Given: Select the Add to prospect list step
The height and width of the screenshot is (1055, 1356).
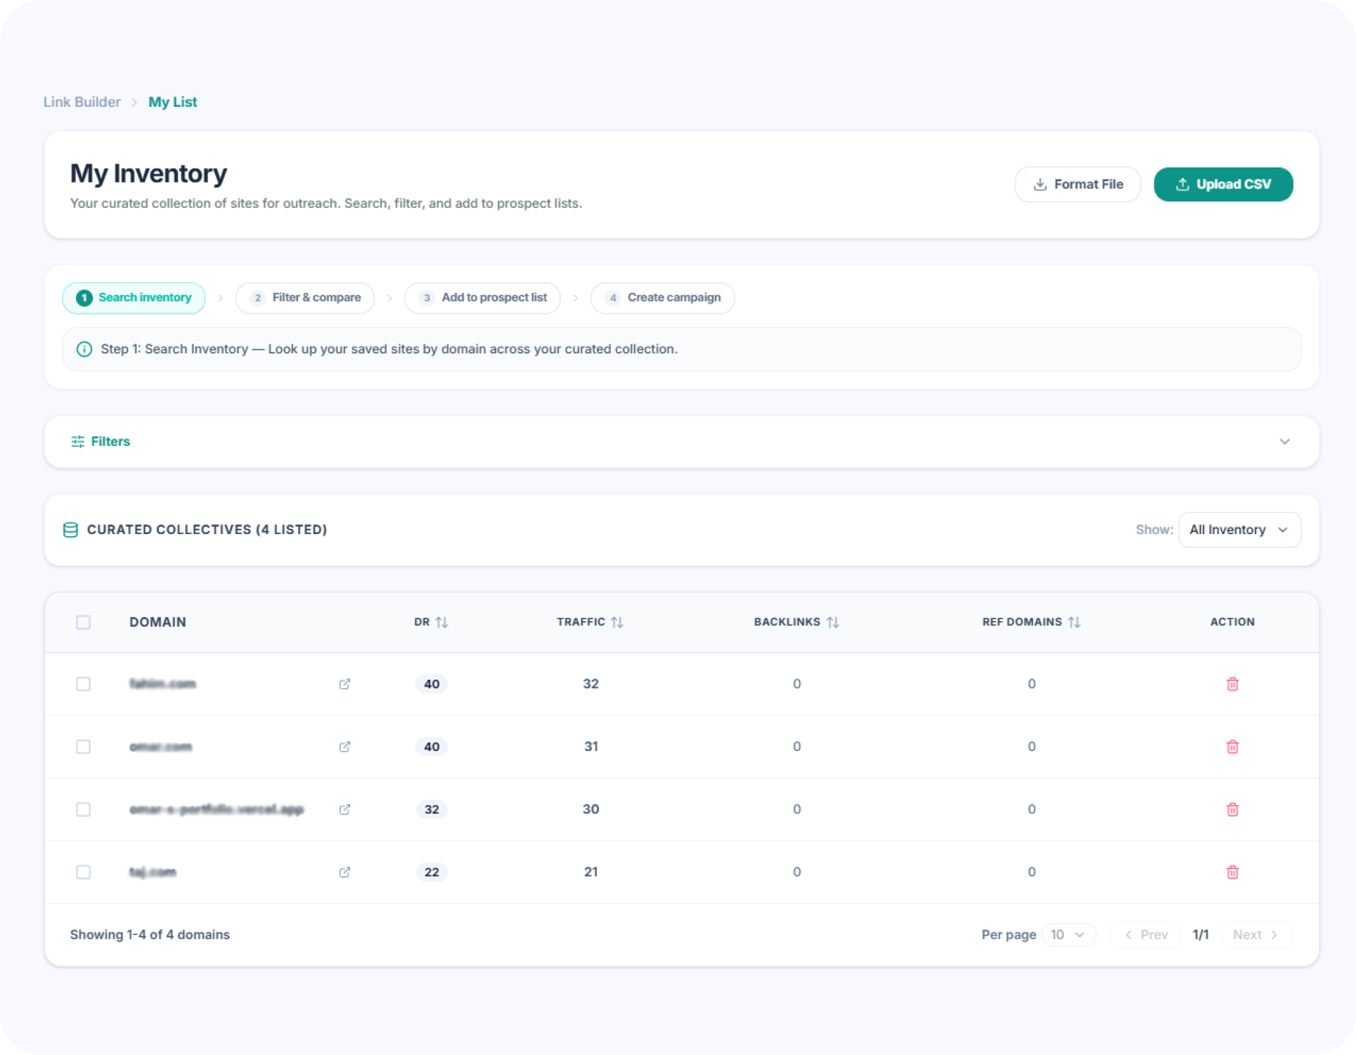Looking at the screenshot, I should click(482, 297).
